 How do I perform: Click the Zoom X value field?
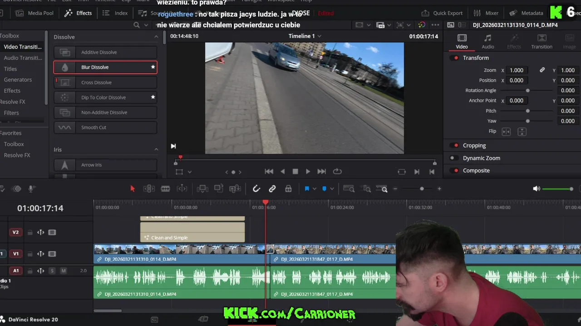[517, 70]
